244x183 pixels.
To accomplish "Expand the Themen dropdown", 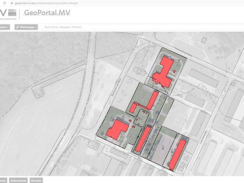I will pos(5,27).
